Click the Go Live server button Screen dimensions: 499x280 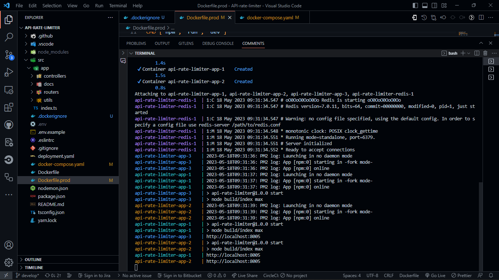point(435,275)
